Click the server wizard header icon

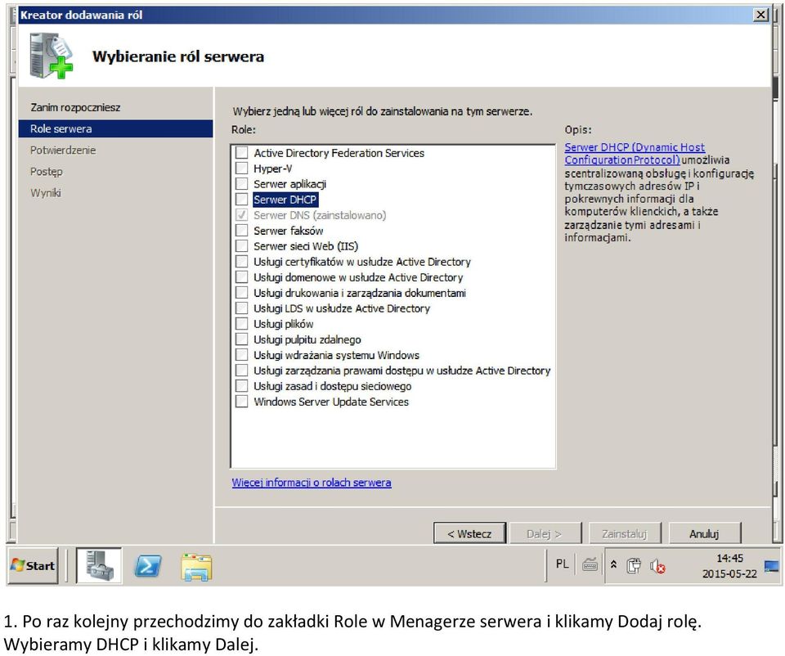pos(51,56)
